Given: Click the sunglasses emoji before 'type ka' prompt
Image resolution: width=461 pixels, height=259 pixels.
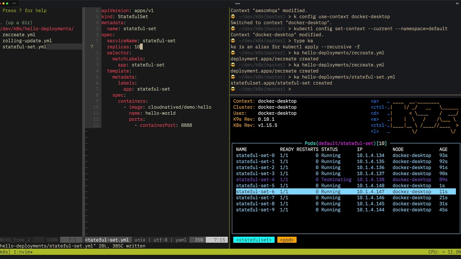Looking at the screenshot, I should (x=233, y=41).
